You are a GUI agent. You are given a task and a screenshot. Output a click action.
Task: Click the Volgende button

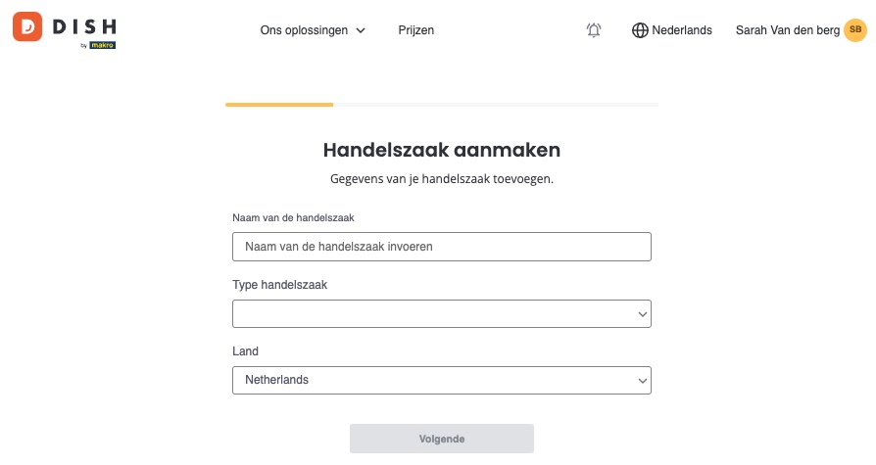click(441, 439)
